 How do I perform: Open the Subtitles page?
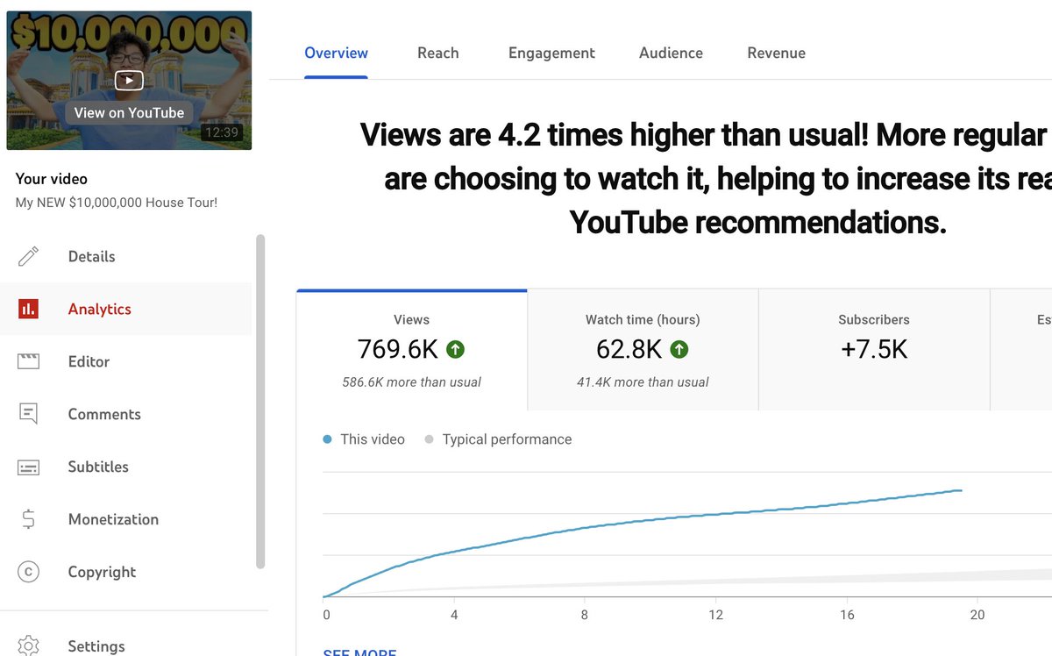(125, 467)
